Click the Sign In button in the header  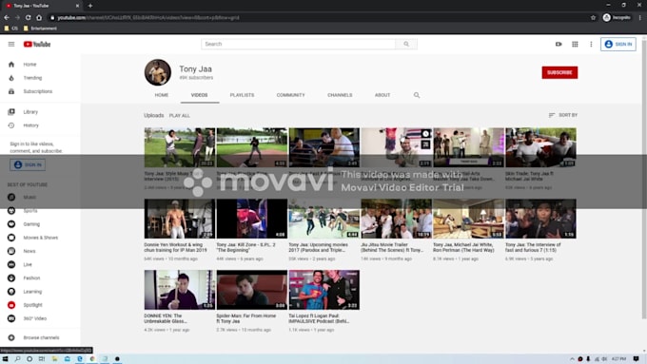click(x=618, y=44)
